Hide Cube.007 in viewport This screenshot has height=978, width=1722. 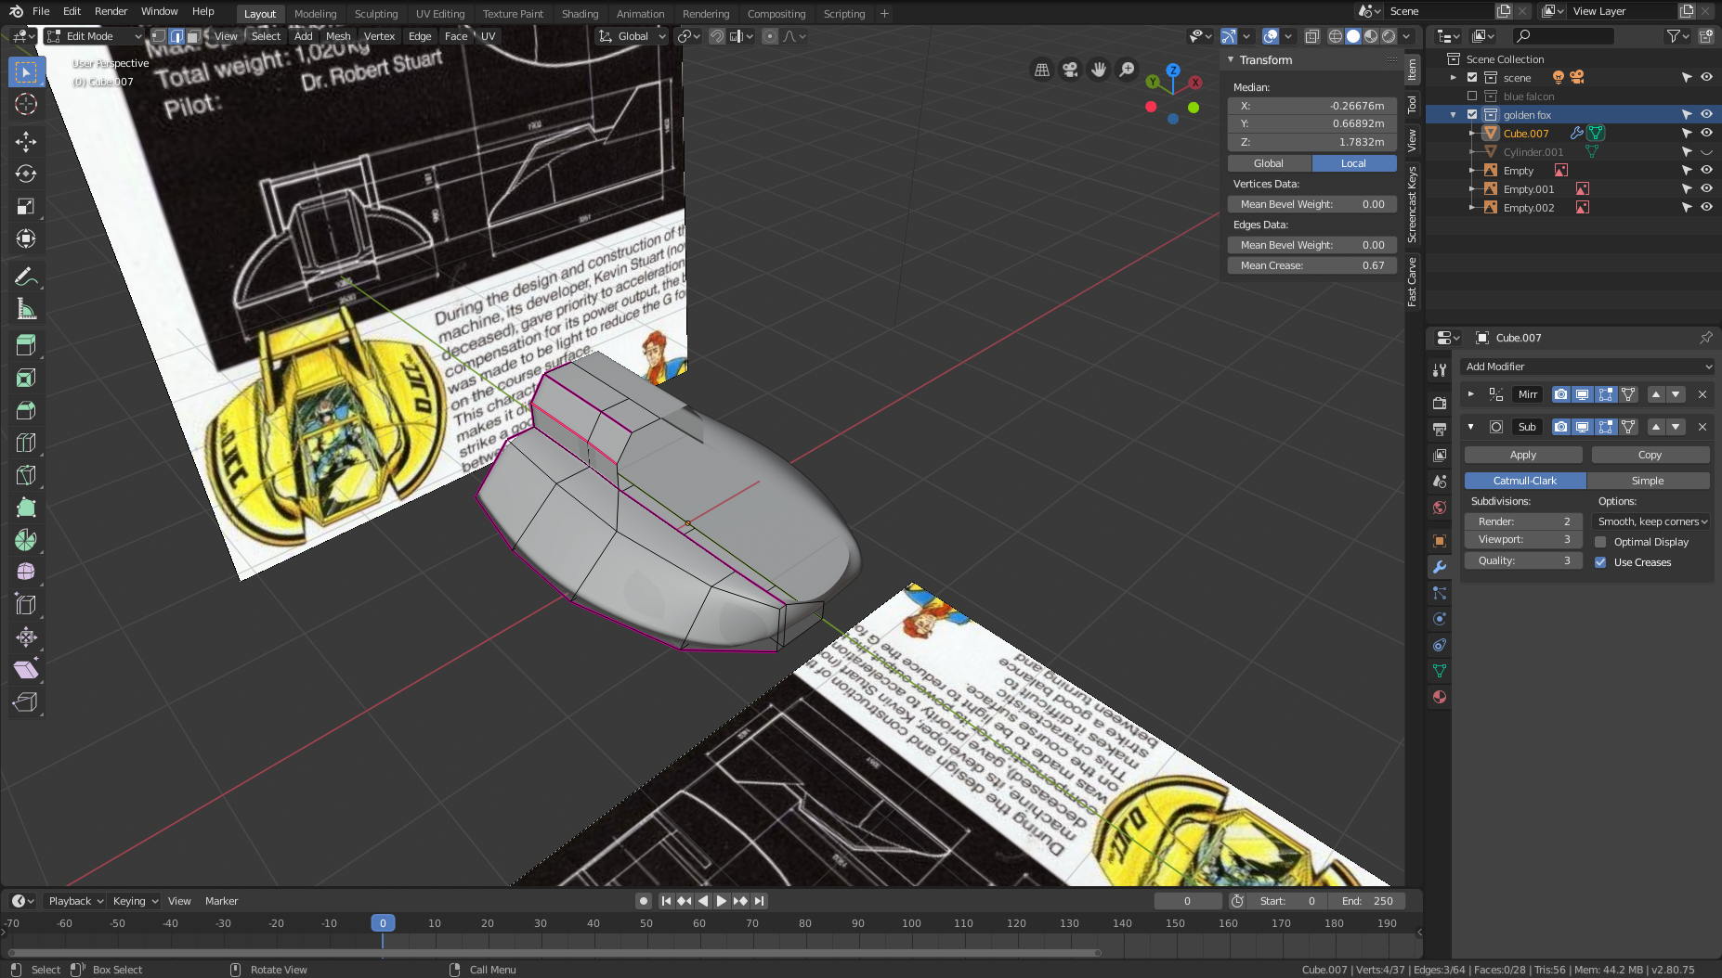coord(1706,133)
